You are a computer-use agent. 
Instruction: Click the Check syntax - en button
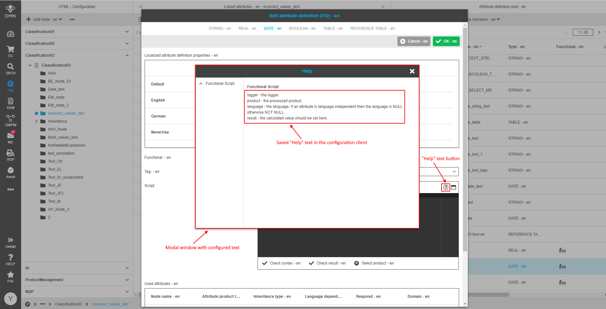point(281,263)
